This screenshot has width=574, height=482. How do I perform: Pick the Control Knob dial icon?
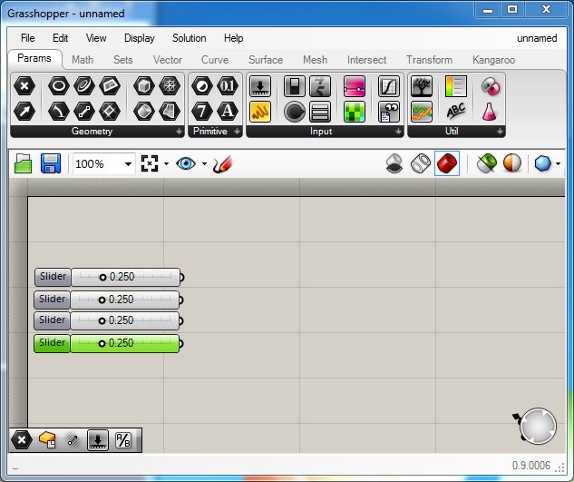coord(295,112)
